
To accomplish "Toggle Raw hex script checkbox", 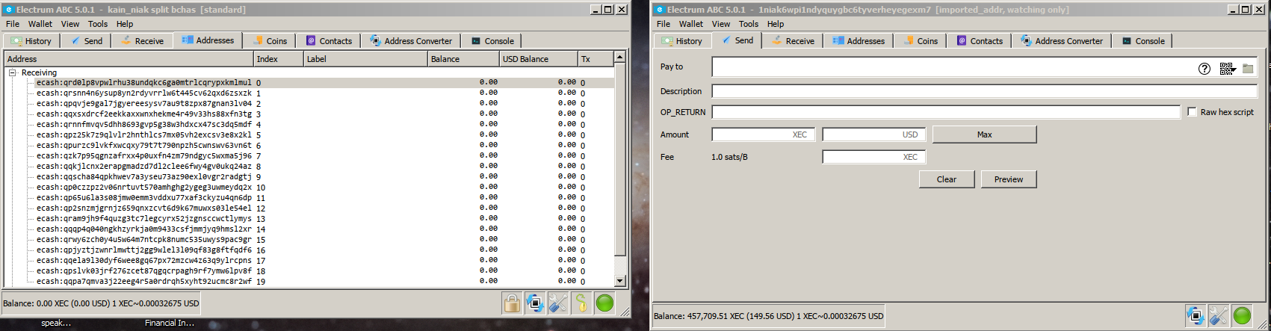I will (1192, 111).
